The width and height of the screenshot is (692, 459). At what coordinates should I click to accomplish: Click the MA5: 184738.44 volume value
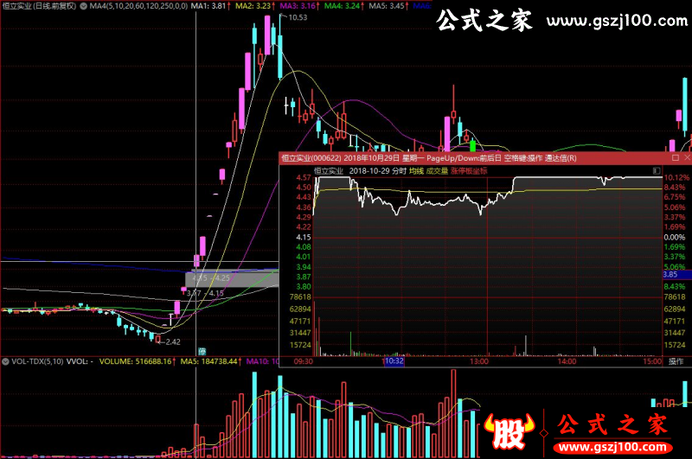(x=208, y=361)
